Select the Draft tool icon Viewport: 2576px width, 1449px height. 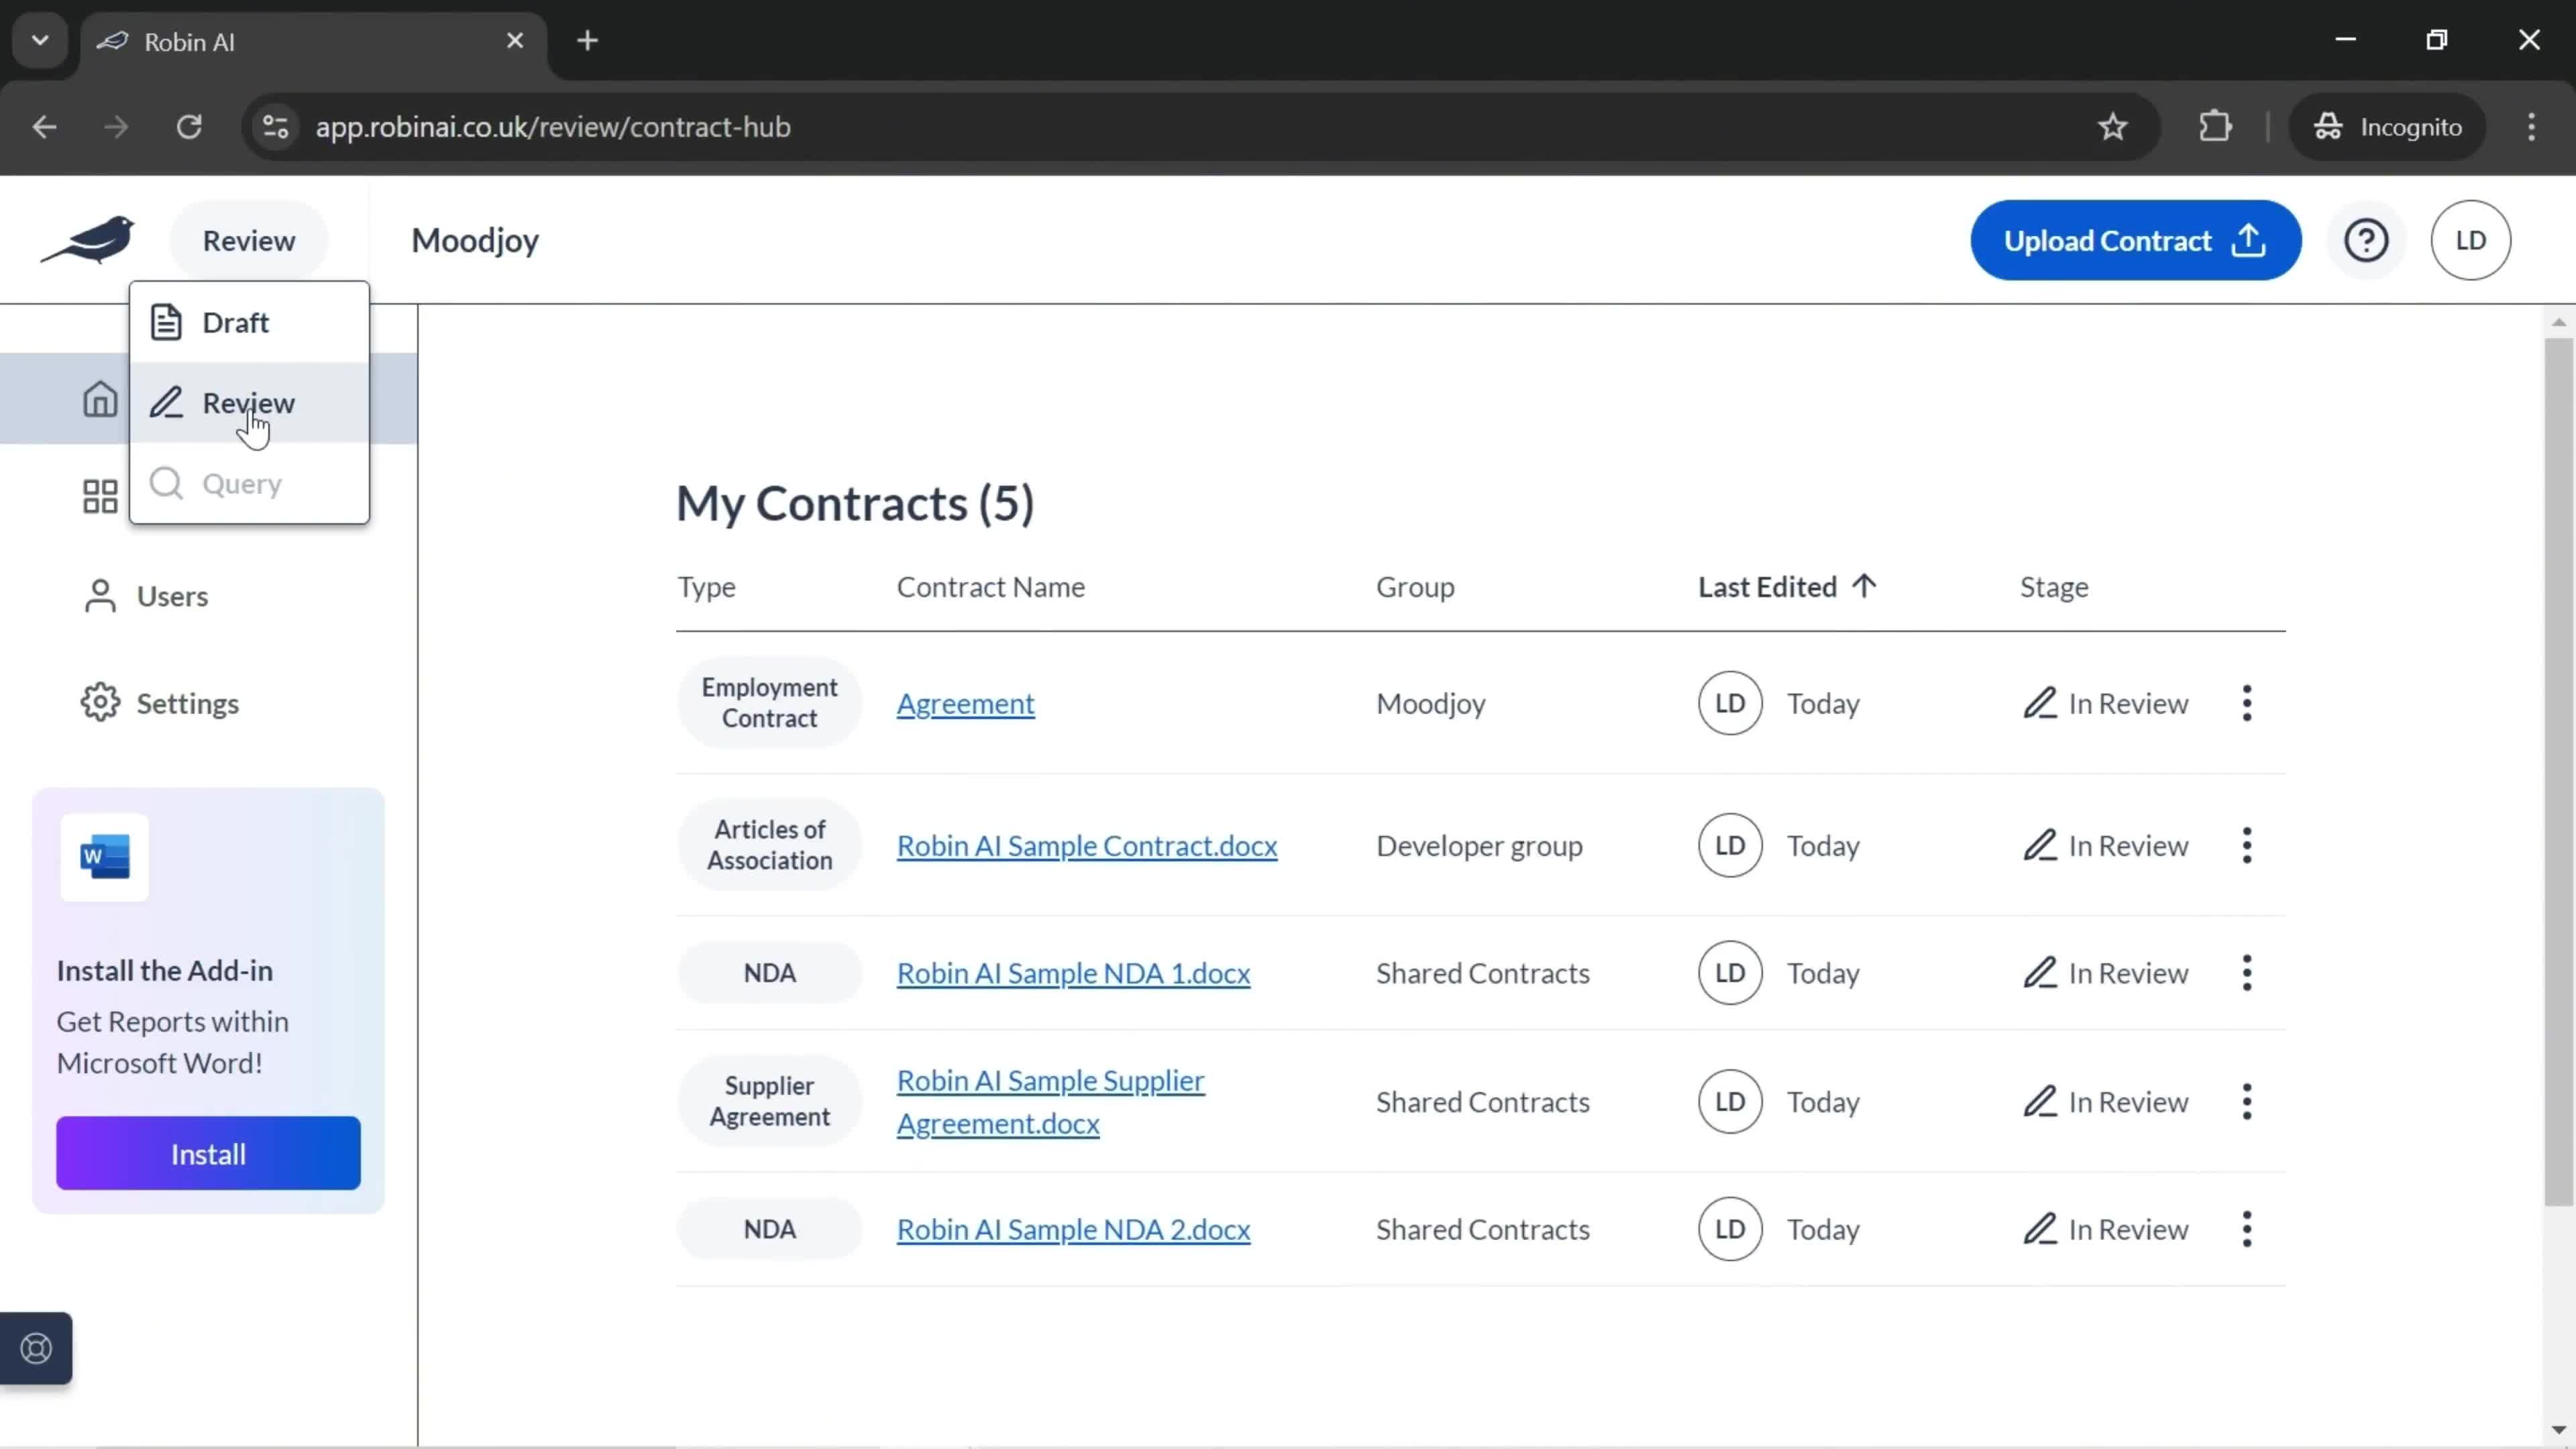[x=166, y=322]
